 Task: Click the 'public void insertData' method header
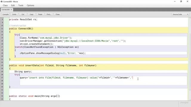pyautogui.click(x=53, y=65)
